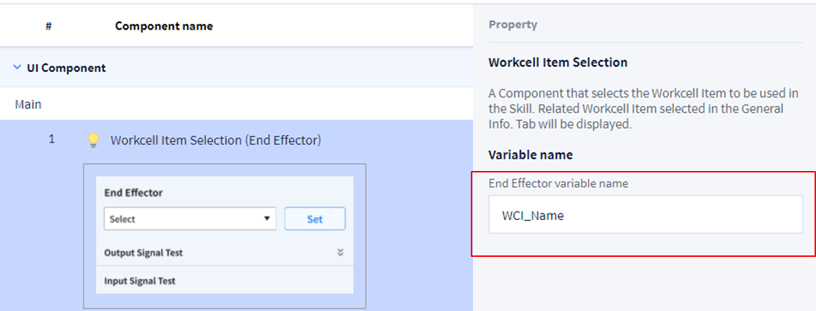
Task: Click the Main group row
Action: pos(28,105)
